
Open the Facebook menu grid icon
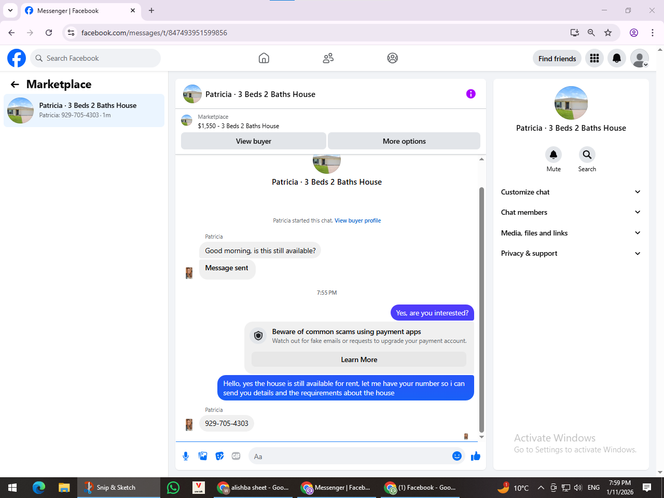tap(594, 58)
